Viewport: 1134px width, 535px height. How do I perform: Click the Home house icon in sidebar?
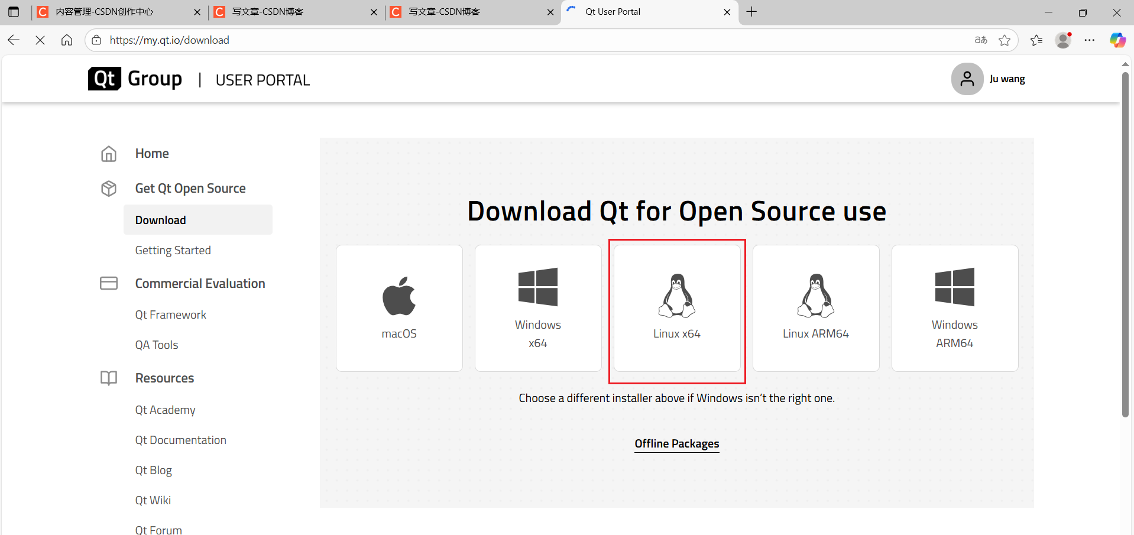coord(109,154)
